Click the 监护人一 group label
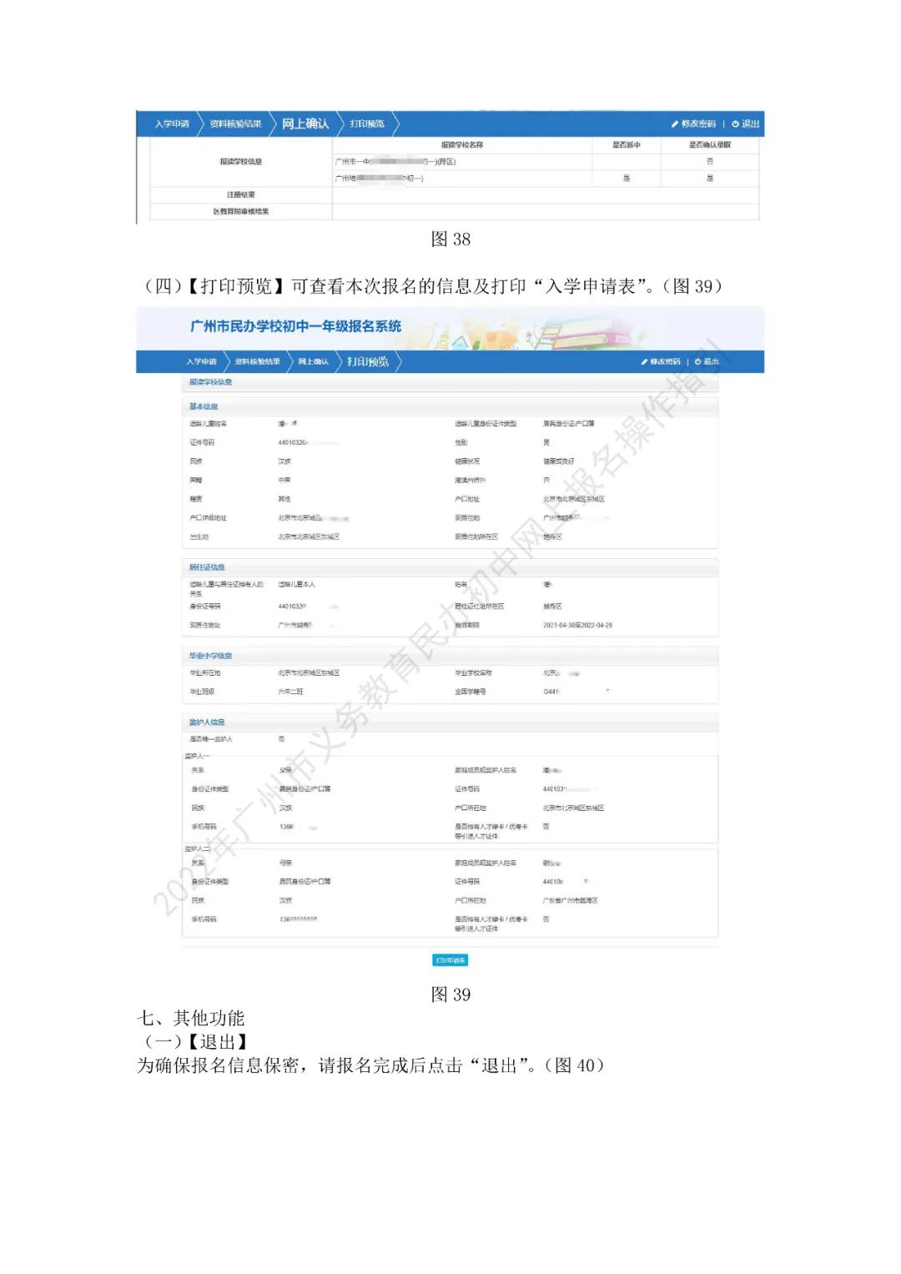The image size is (901, 1274). click(x=197, y=756)
